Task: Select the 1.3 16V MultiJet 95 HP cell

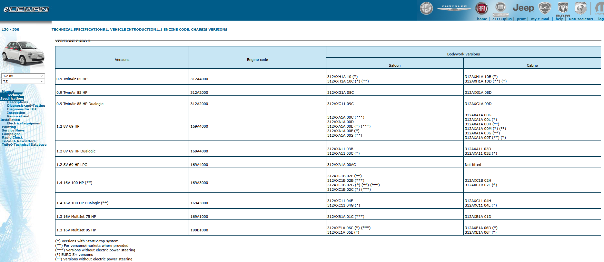Action: coord(122,228)
